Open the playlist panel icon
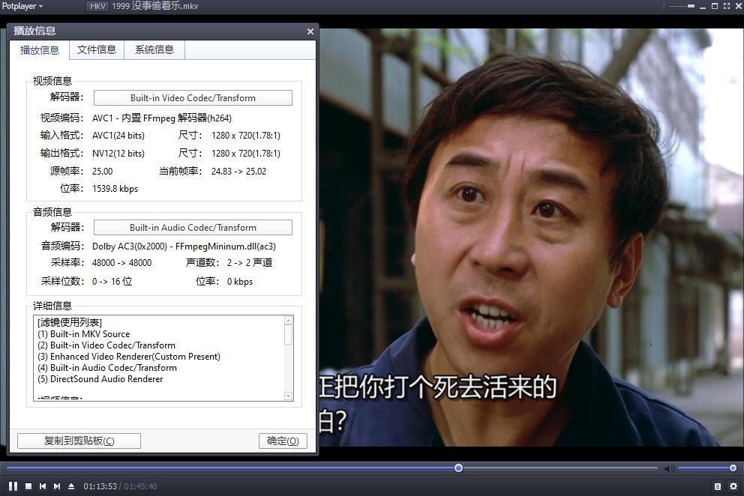744x496 pixels. (718, 486)
